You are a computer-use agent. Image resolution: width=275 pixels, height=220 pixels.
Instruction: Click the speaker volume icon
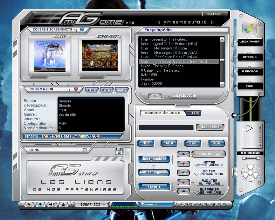[52, 204]
